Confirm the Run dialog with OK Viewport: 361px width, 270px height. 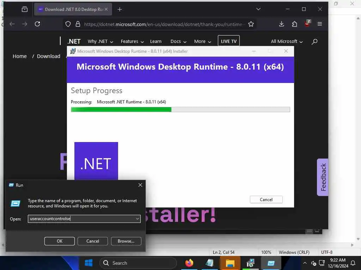pos(59,241)
